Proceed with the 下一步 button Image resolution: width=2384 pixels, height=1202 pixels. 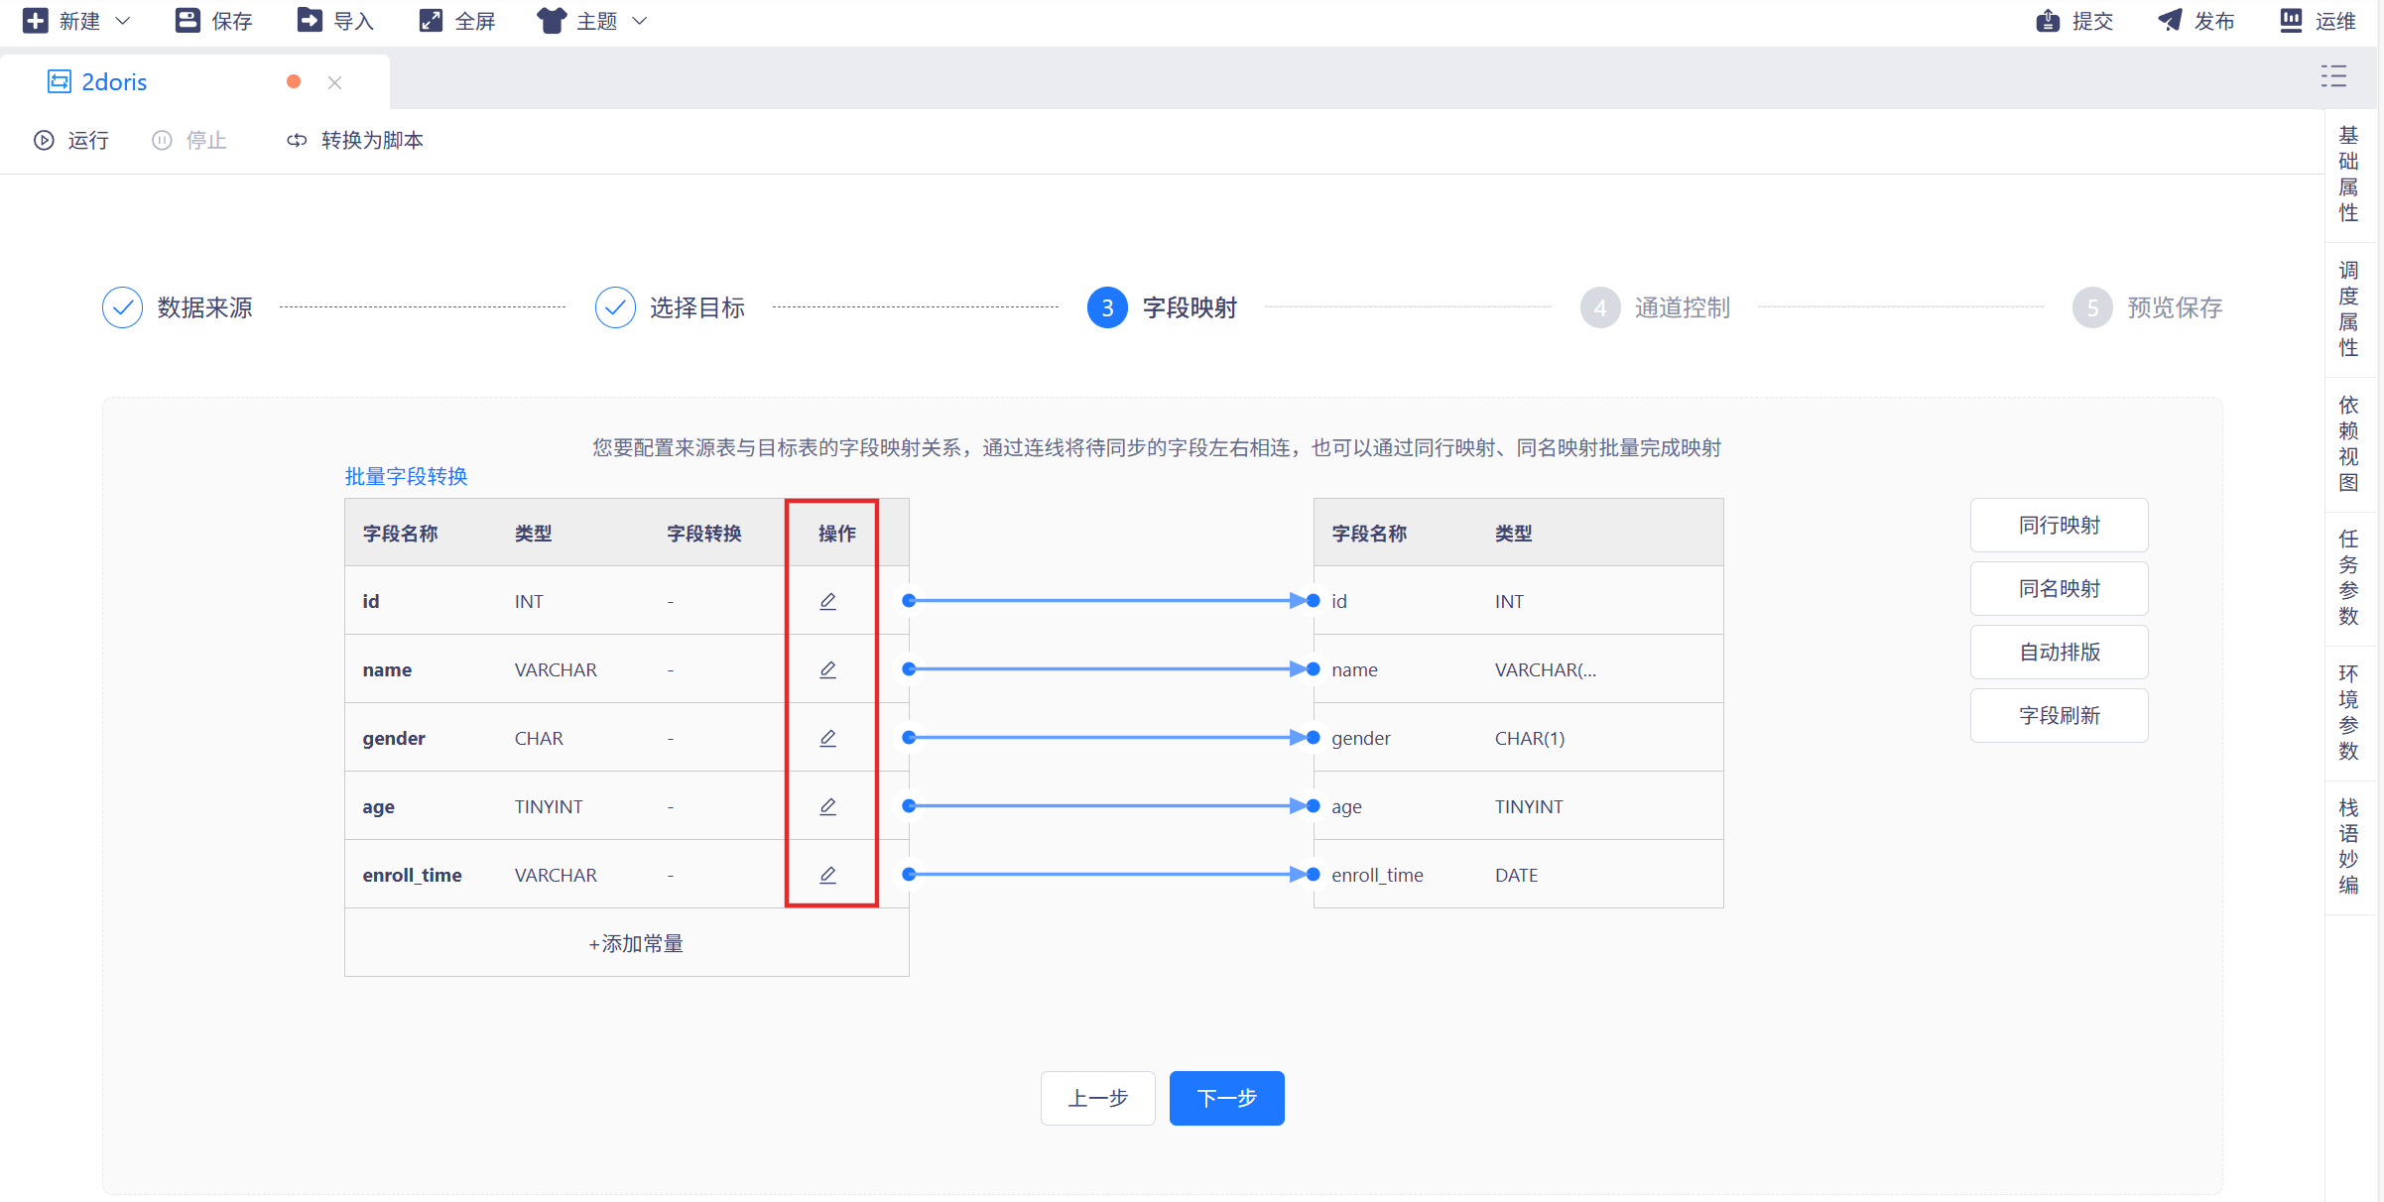tap(1227, 1098)
